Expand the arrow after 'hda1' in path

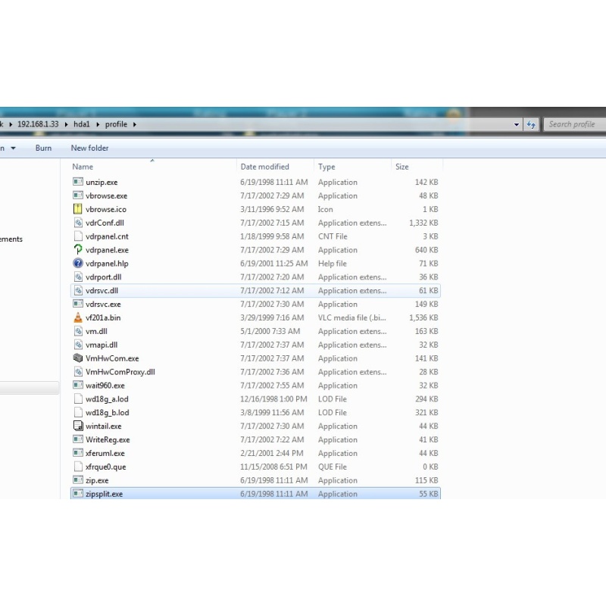97,124
